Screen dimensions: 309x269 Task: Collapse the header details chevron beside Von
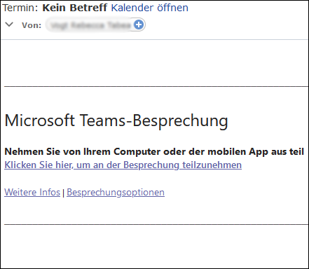tap(9, 25)
